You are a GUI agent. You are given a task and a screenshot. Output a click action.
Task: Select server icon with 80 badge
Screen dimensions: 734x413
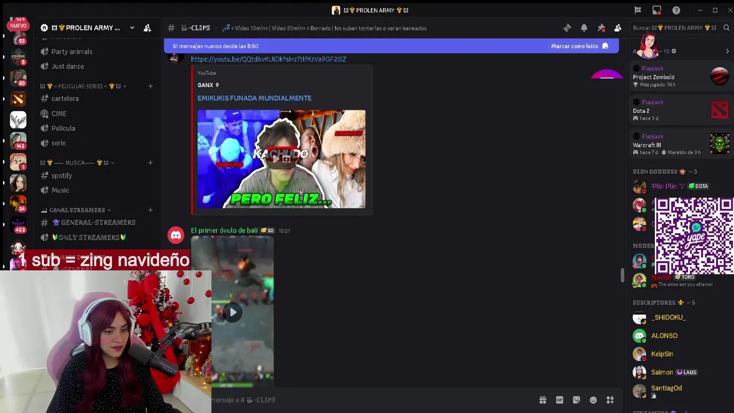tap(18, 78)
